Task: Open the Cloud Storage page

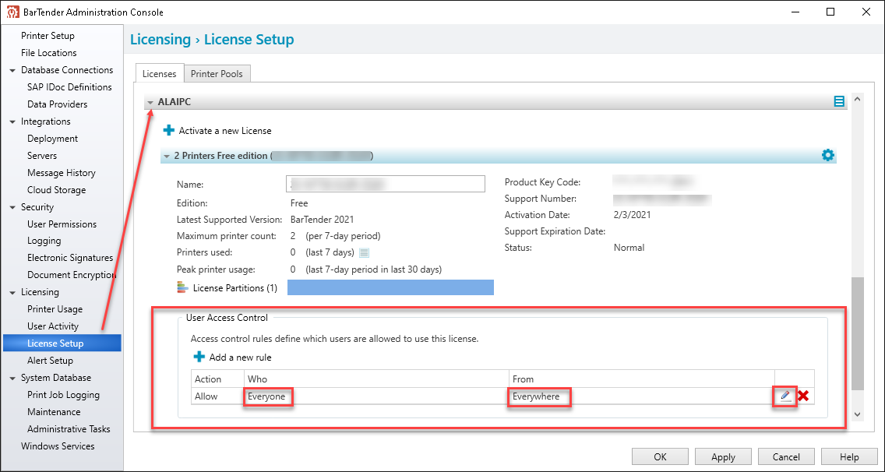Action: 56,190
